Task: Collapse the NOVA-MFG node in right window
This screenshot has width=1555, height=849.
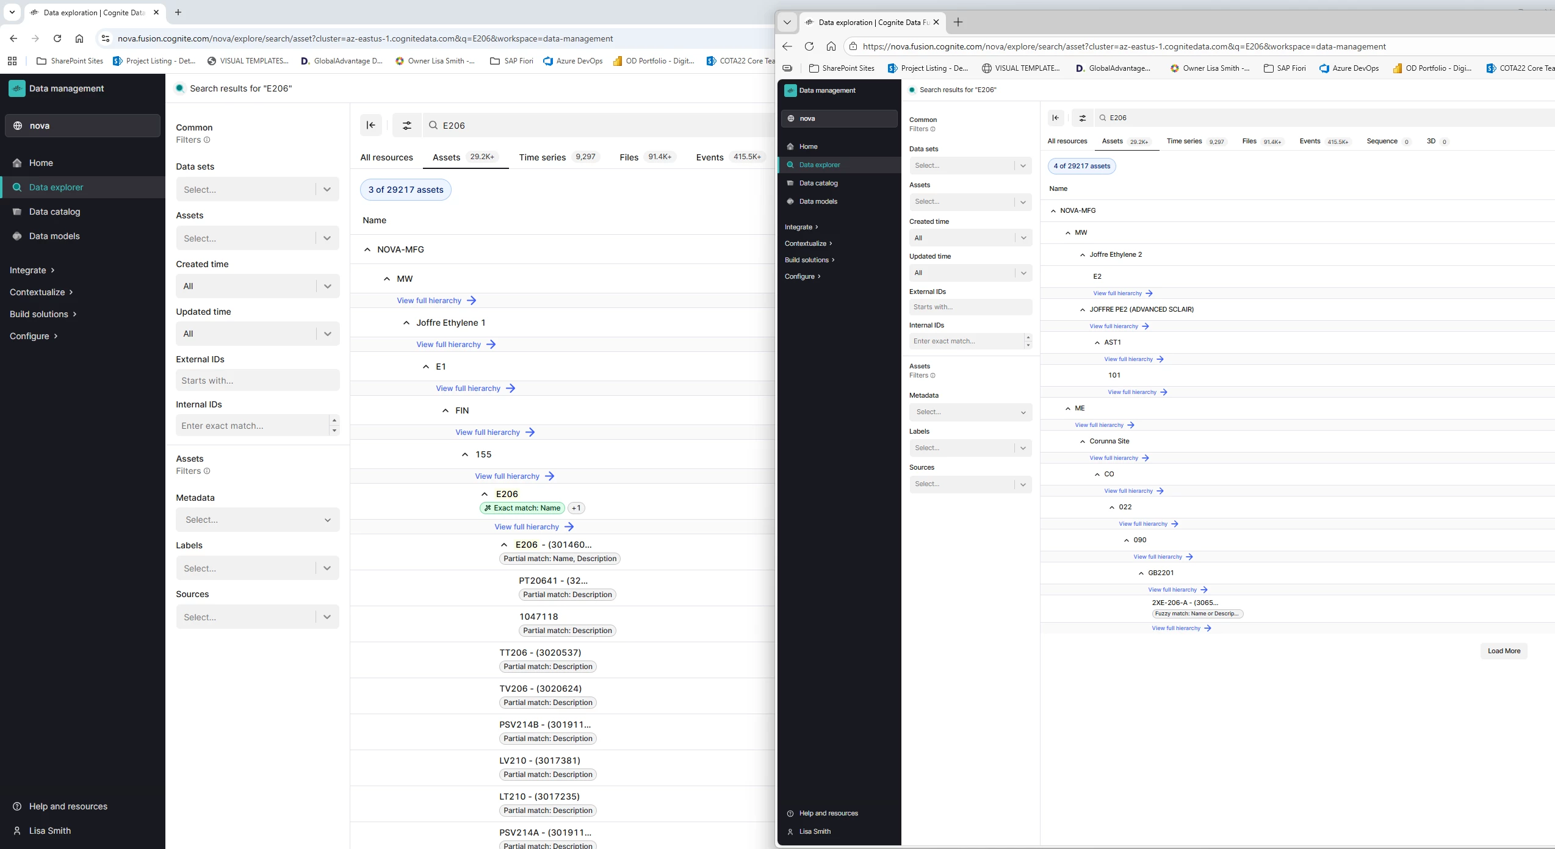Action: [x=1053, y=210]
